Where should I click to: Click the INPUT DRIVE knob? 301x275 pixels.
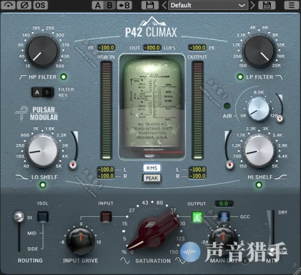pyautogui.click(x=80, y=241)
